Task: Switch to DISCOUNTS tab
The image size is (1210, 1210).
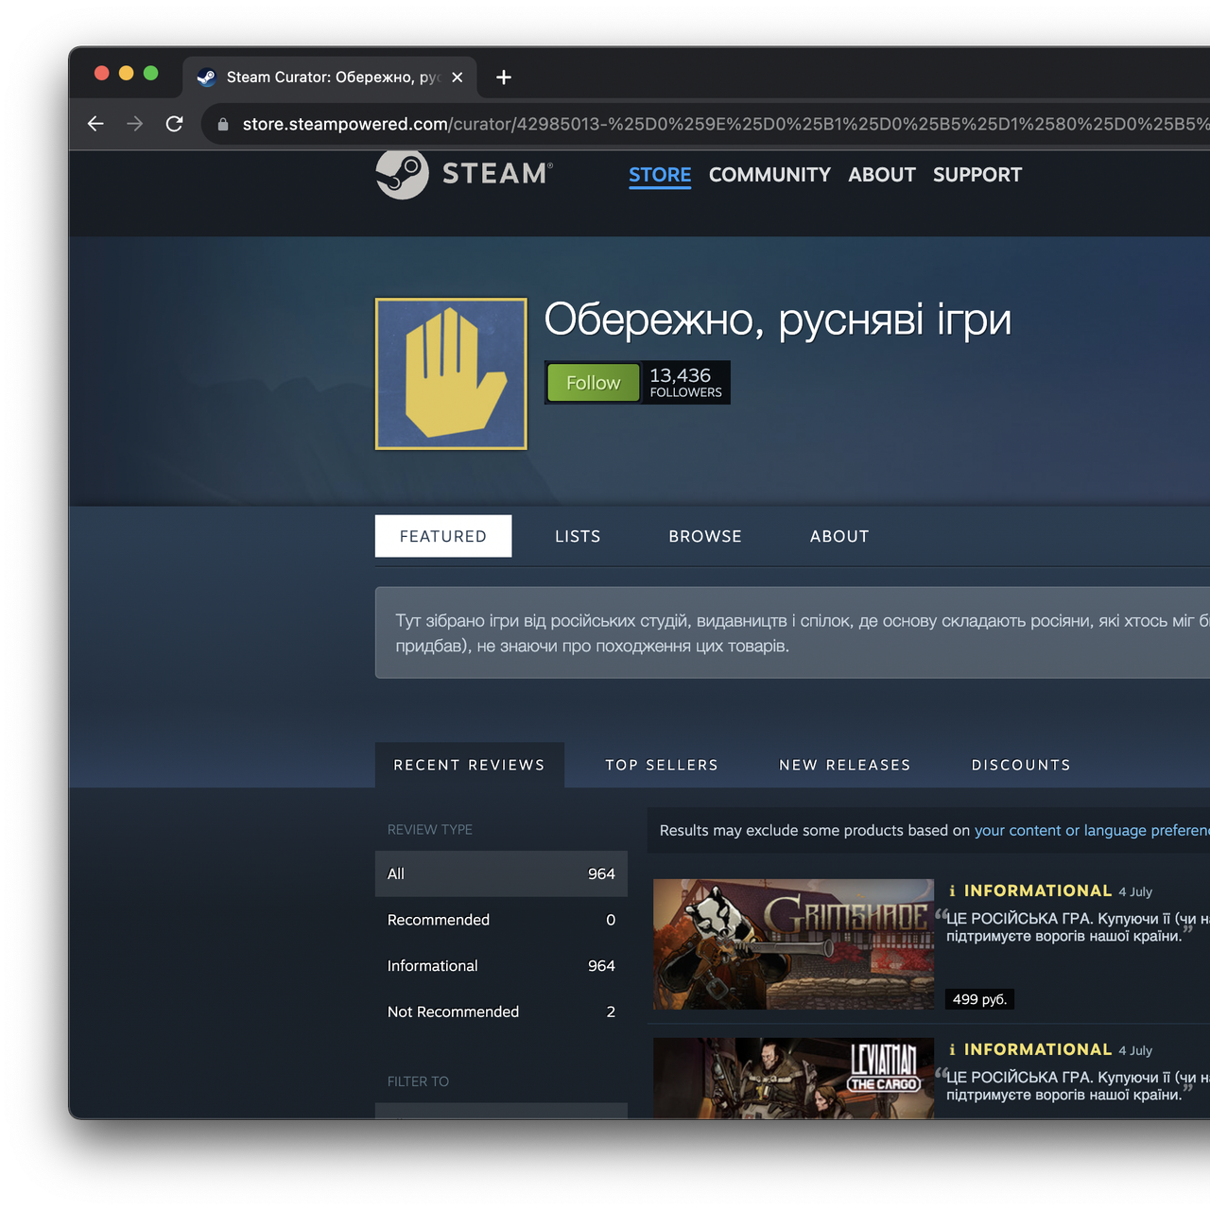Action: [1021, 765]
